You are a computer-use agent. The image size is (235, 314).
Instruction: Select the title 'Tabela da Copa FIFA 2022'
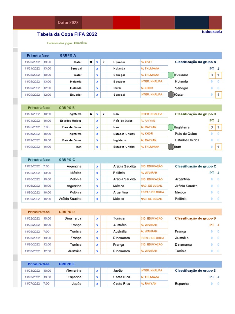[x=67, y=34]
